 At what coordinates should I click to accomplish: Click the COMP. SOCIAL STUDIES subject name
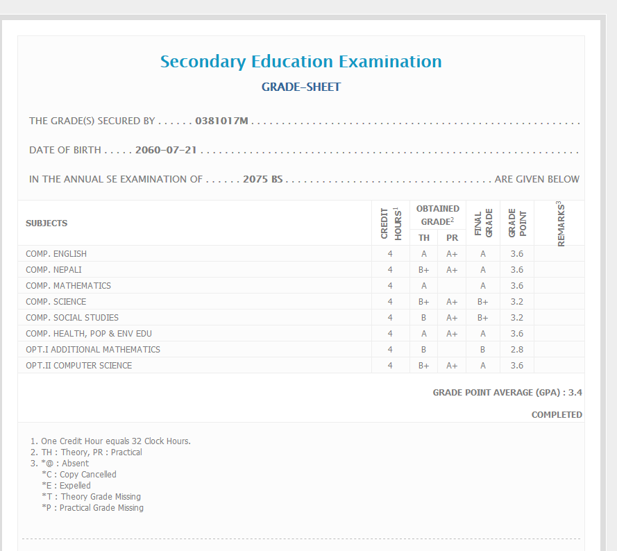(72, 318)
